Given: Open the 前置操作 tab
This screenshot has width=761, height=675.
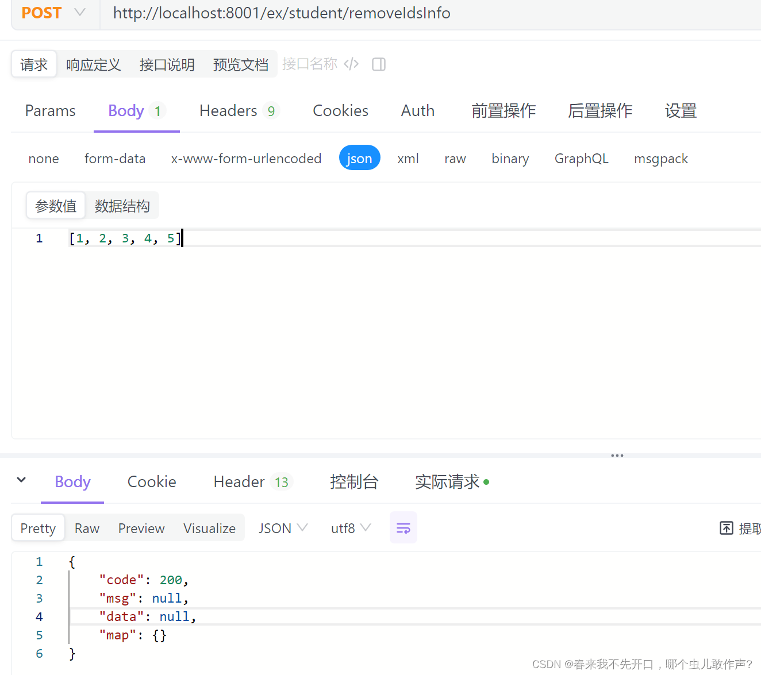Looking at the screenshot, I should [x=504, y=110].
